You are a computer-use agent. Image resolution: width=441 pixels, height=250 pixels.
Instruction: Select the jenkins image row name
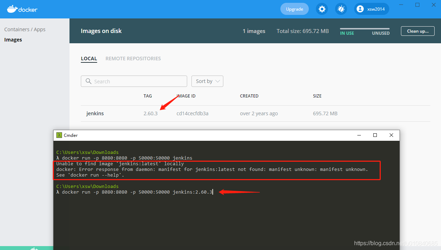[95, 113]
